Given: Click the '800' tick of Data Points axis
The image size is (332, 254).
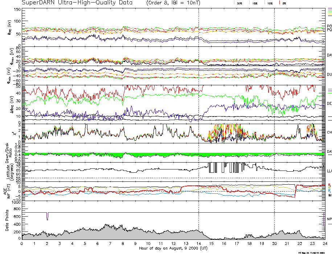Looking at the screenshot, I should tap(17, 209).
